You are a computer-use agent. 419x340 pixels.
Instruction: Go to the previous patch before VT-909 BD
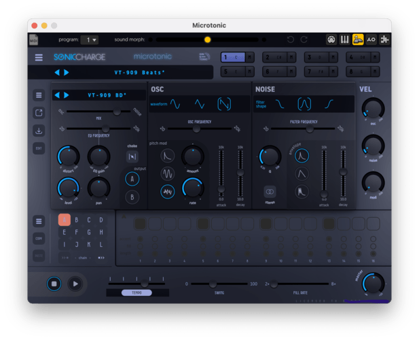point(57,95)
